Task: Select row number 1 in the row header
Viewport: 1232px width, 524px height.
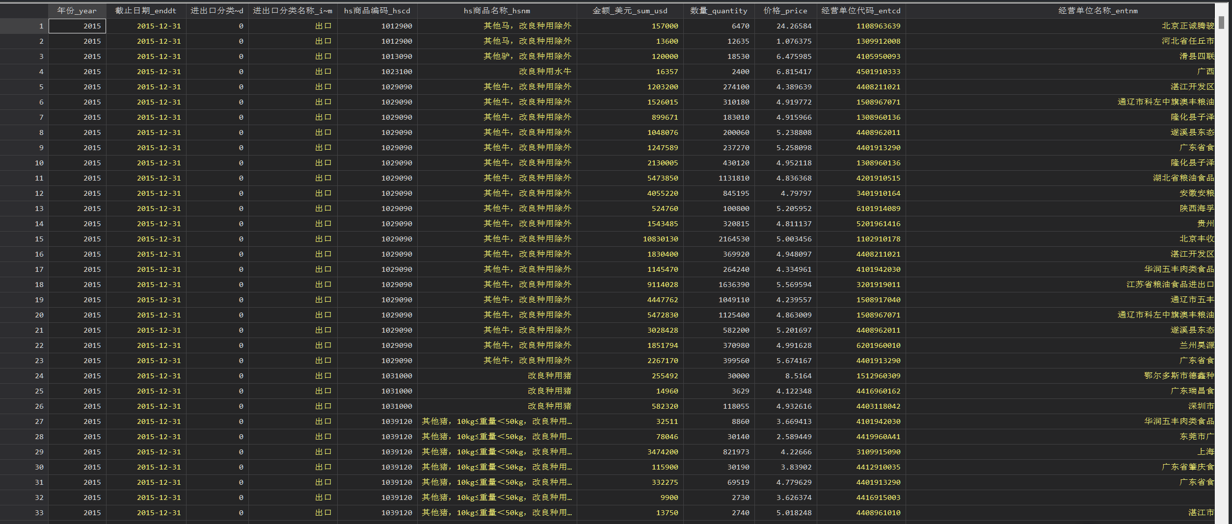Action: [24, 26]
